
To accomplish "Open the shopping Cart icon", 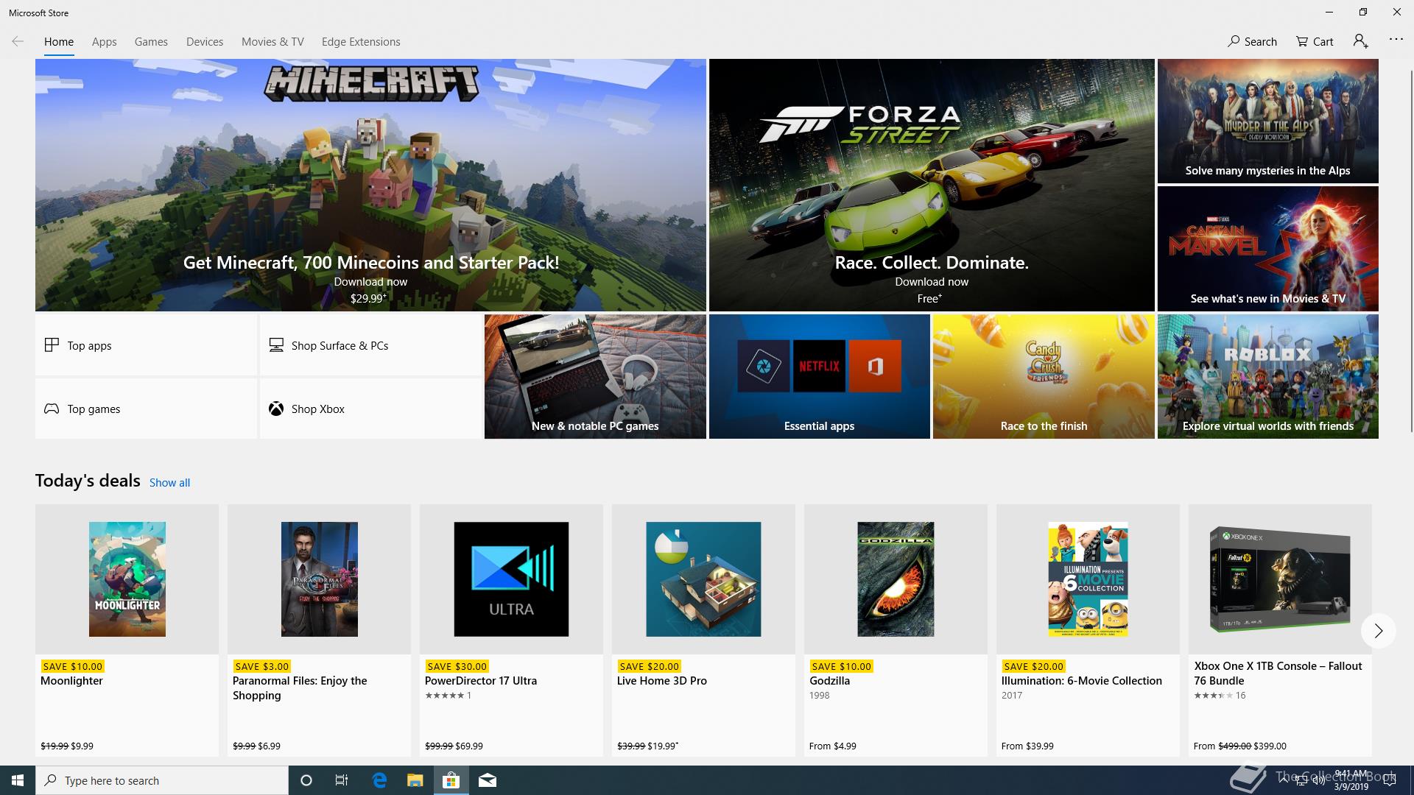I will point(1302,41).
